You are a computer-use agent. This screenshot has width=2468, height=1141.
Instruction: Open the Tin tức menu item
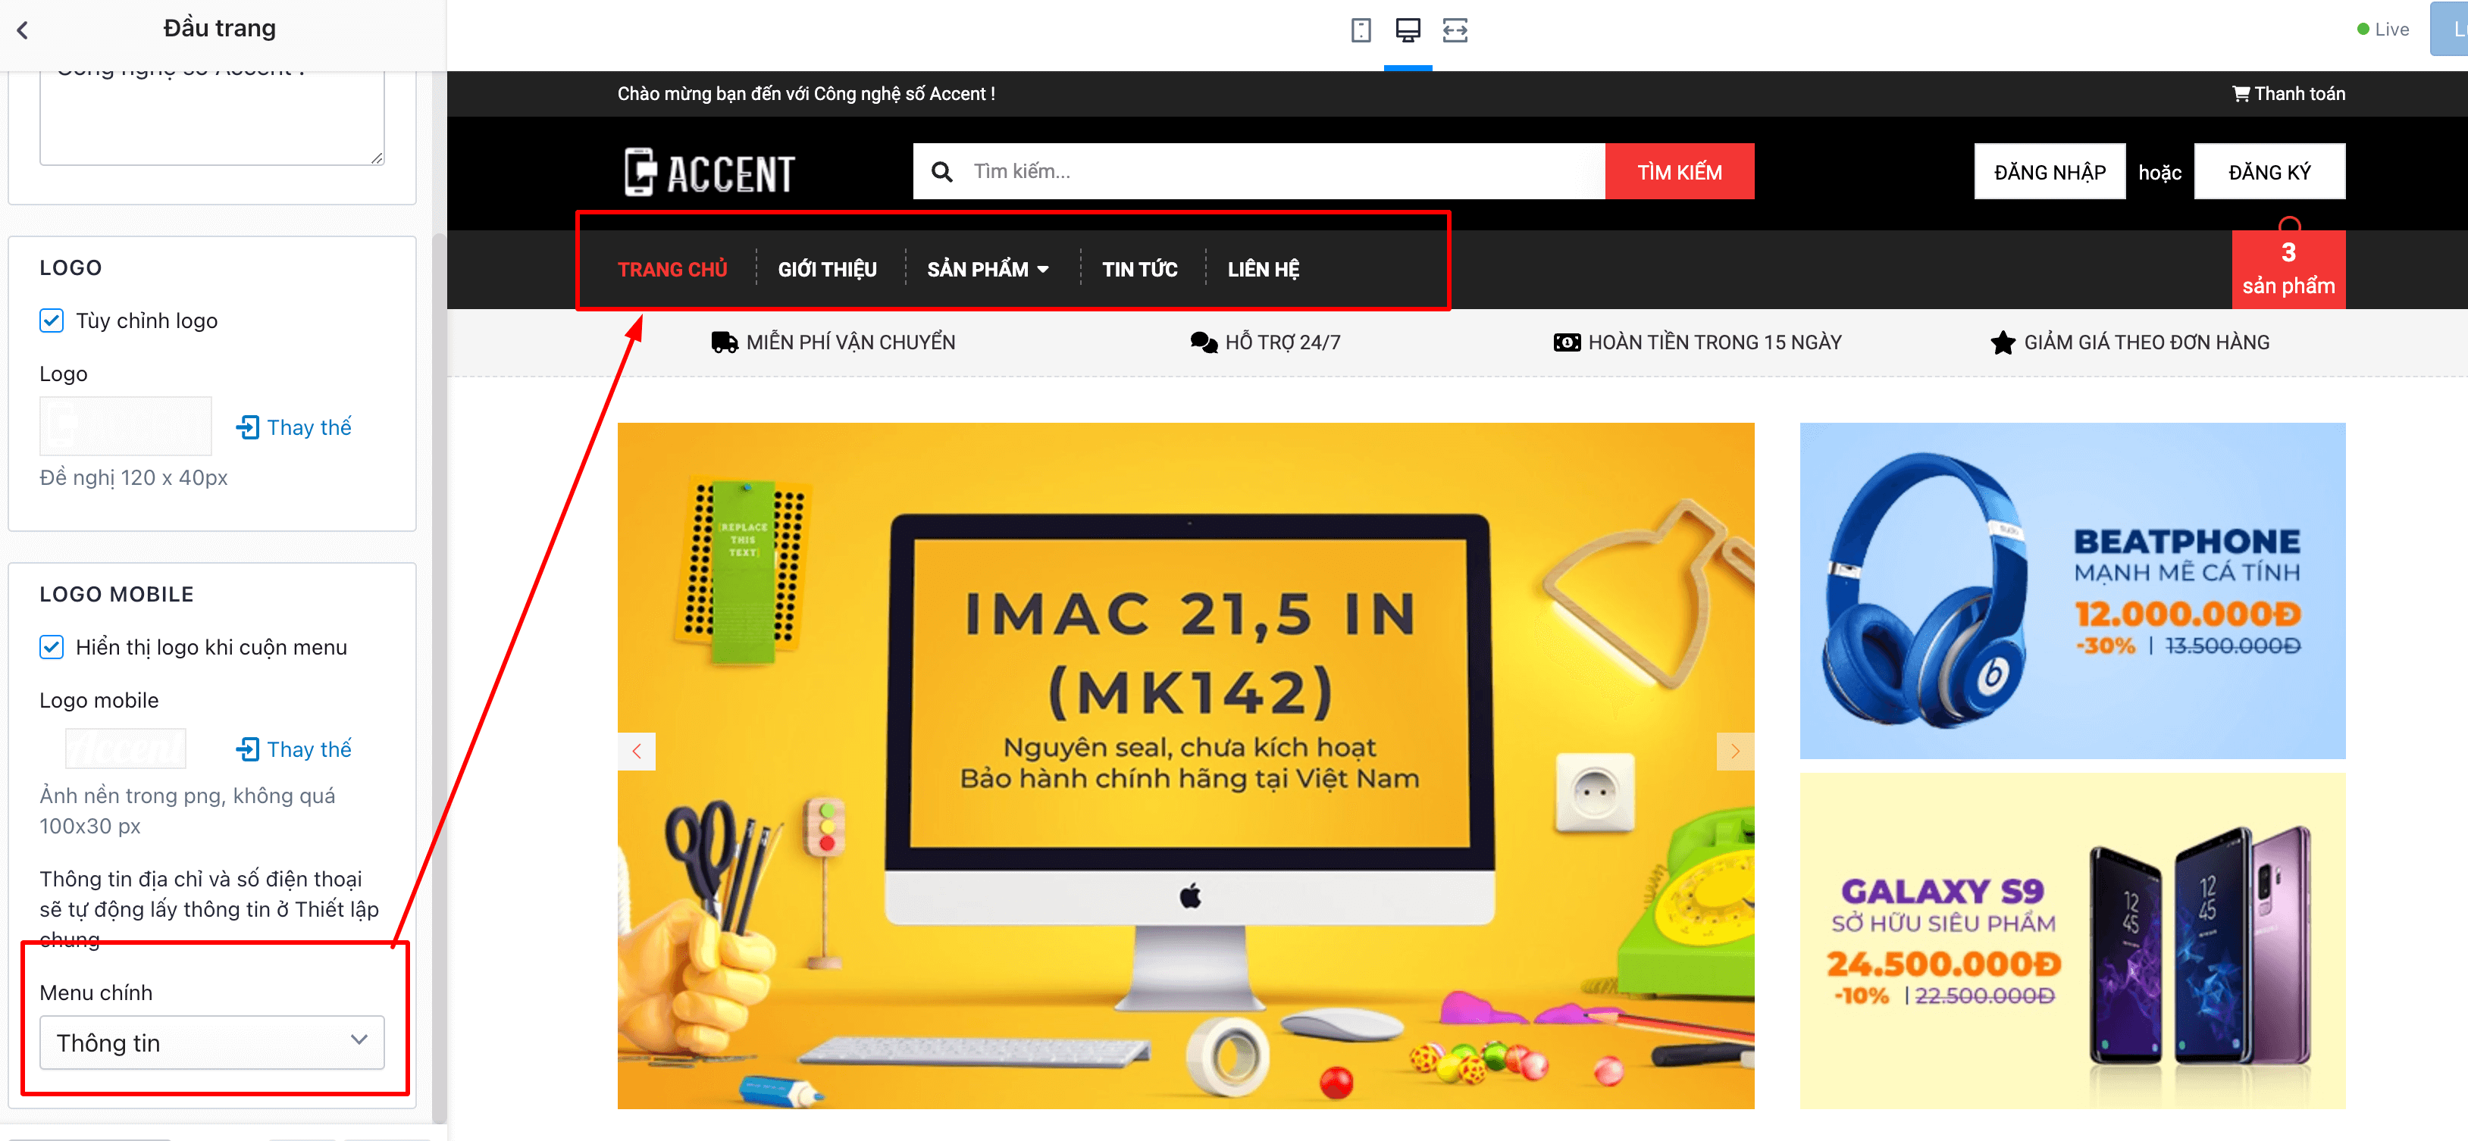1139,269
